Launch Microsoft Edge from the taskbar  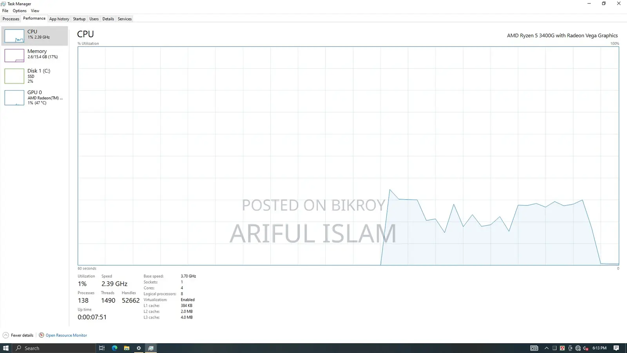tap(114, 348)
